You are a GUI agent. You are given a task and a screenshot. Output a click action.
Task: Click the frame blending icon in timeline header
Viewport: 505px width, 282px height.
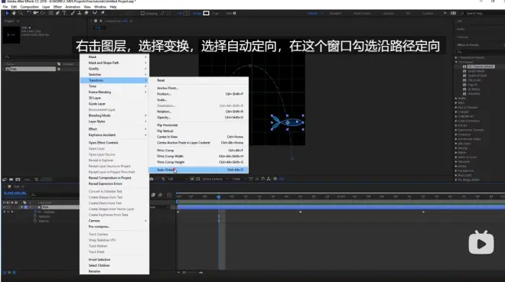point(153,195)
